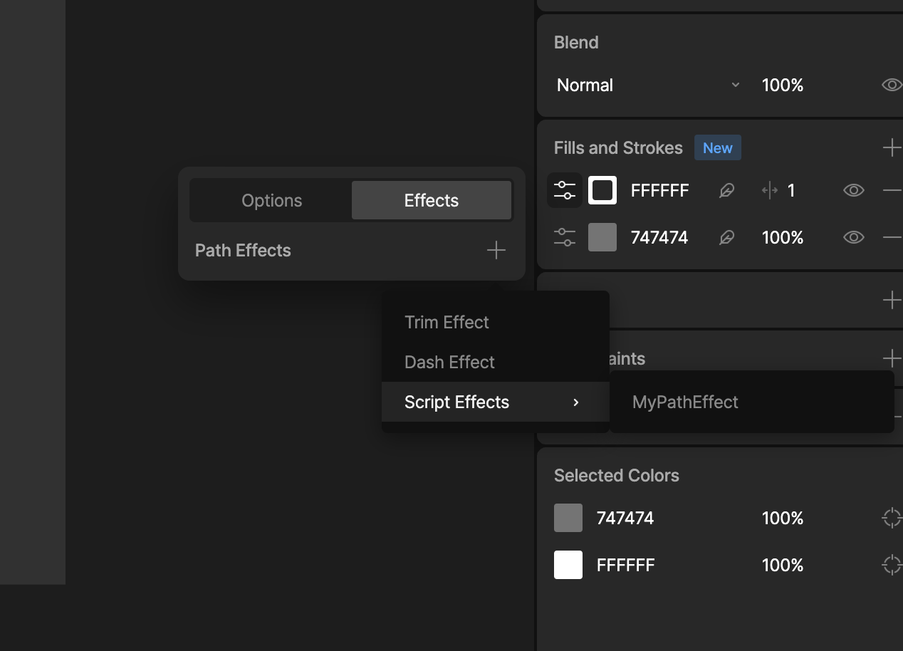The width and height of the screenshot is (903, 651).
Task: Expand the Script Effects submenu
Action: tap(456, 402)
